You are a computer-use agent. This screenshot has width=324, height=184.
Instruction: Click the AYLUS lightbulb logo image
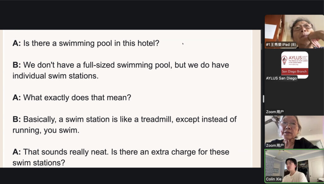284,60
